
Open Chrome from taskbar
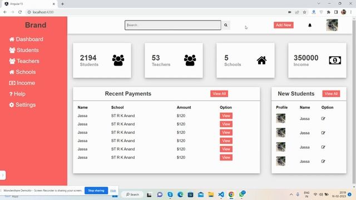[x=231, y=194]
